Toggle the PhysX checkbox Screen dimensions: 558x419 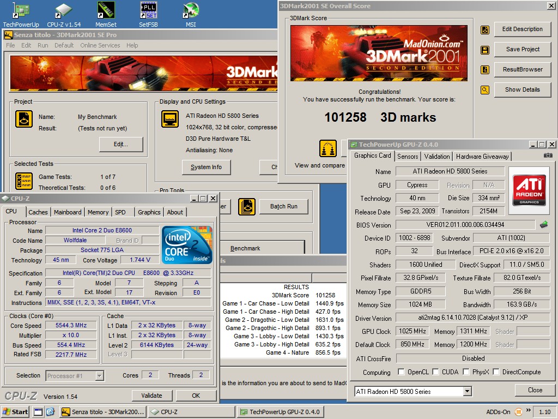pyautogui.click(x=466, y=372)
